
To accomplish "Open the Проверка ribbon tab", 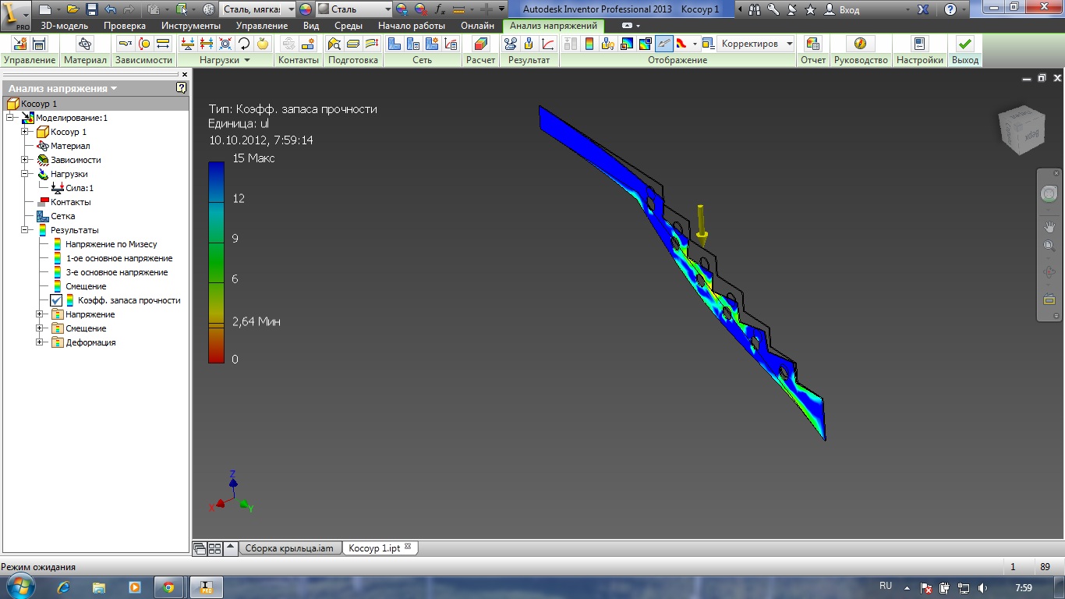I will click(x=125, y=26).
